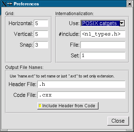Click the 'Output File Names:' label
Image resolution: width=134 pixels, height=132 pixels.
point(24,67)
